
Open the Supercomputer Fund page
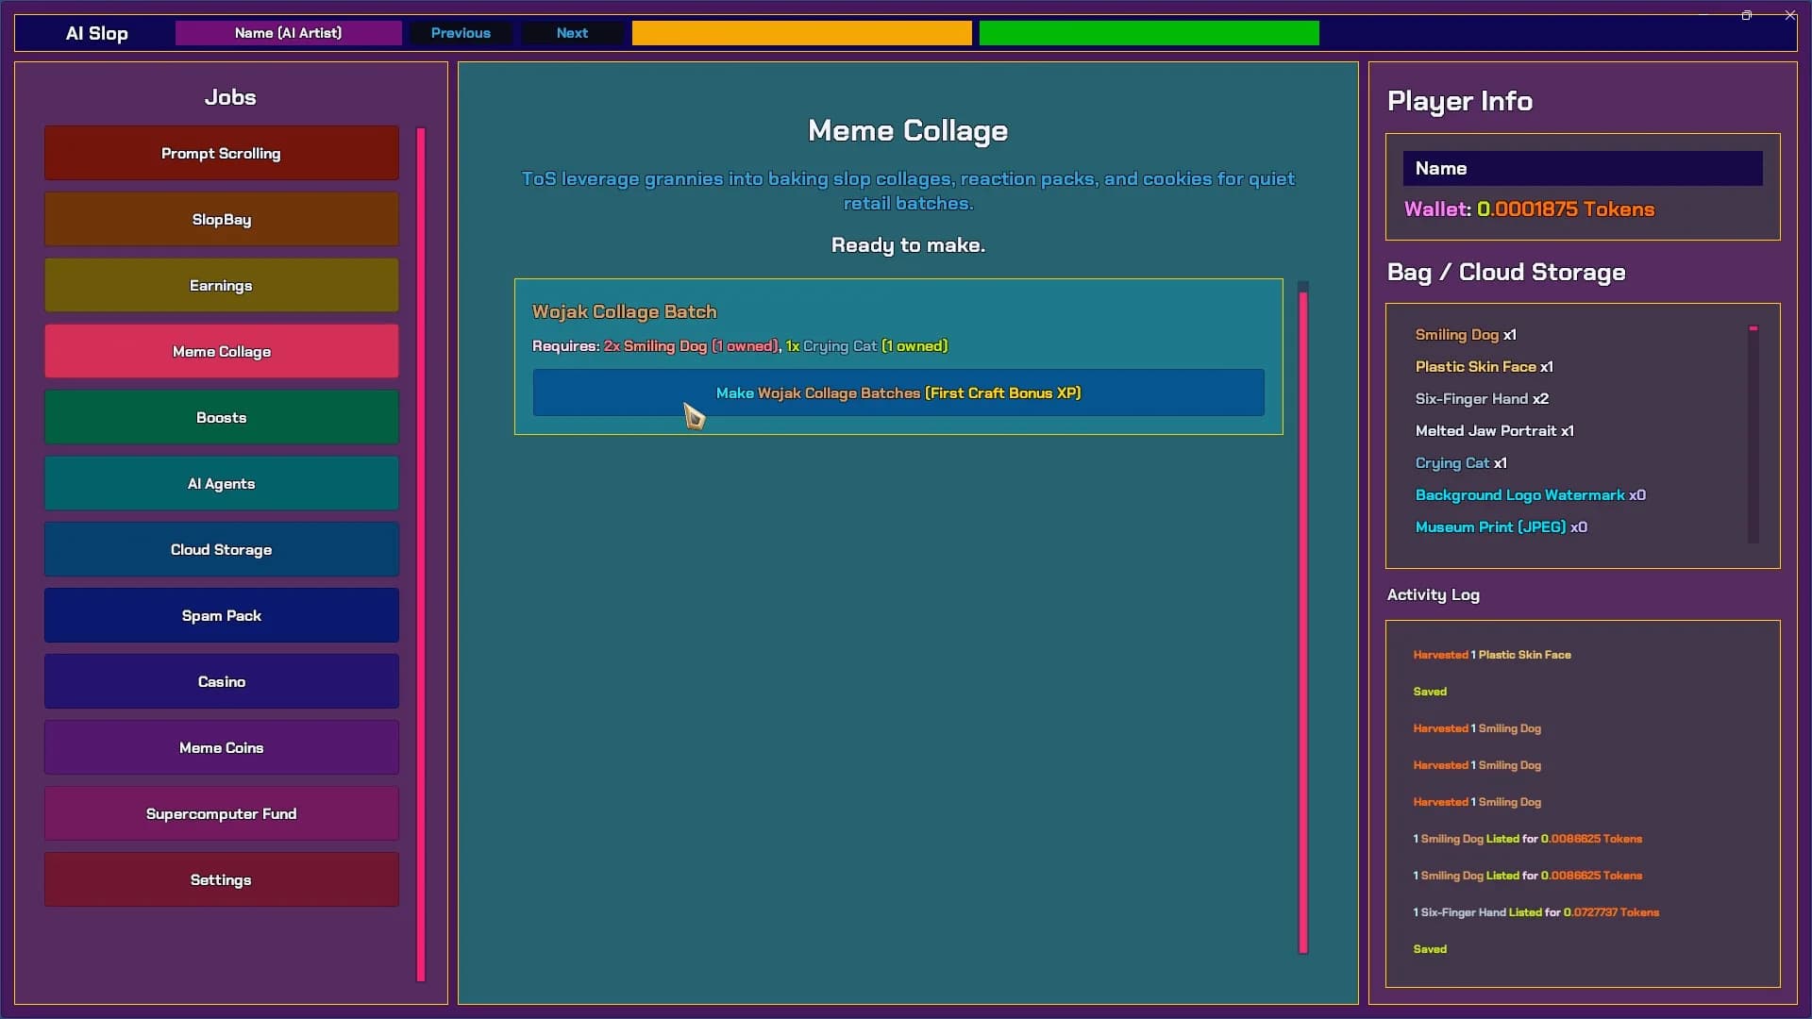pyautogui.click(x=221, y=813)
